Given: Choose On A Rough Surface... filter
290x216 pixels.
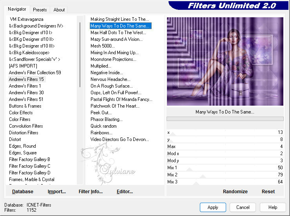Looking at the screenshot, I should [x=112, y=86].
